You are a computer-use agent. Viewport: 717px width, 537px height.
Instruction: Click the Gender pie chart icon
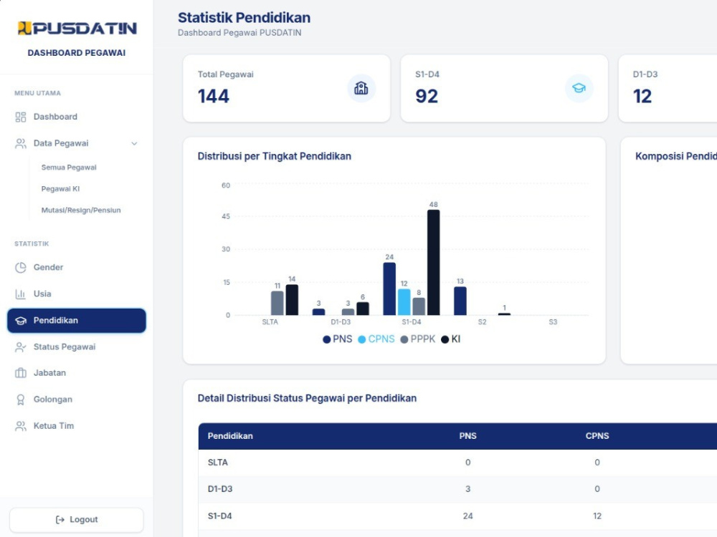pos(21,268)
